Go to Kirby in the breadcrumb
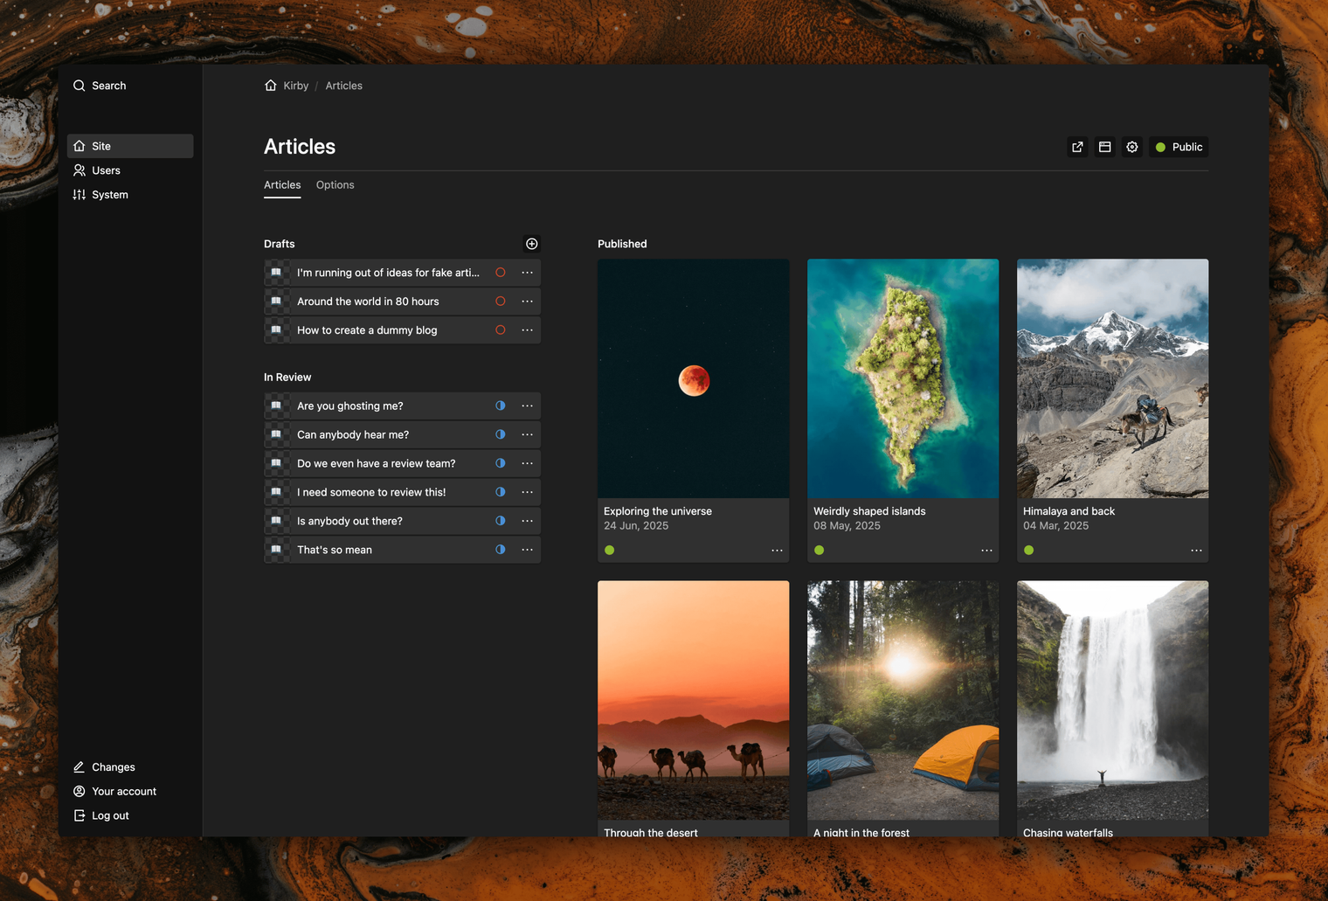 pyautogui.click(x=296, y=86)
